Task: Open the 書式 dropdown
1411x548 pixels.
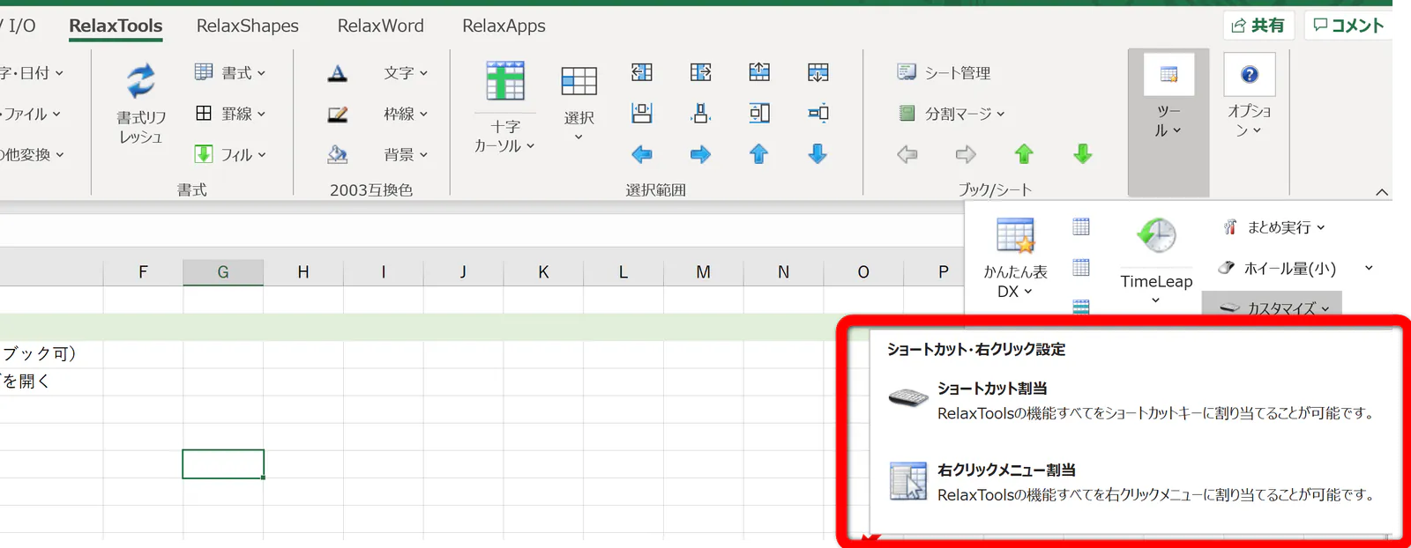Action: point(230,73)
